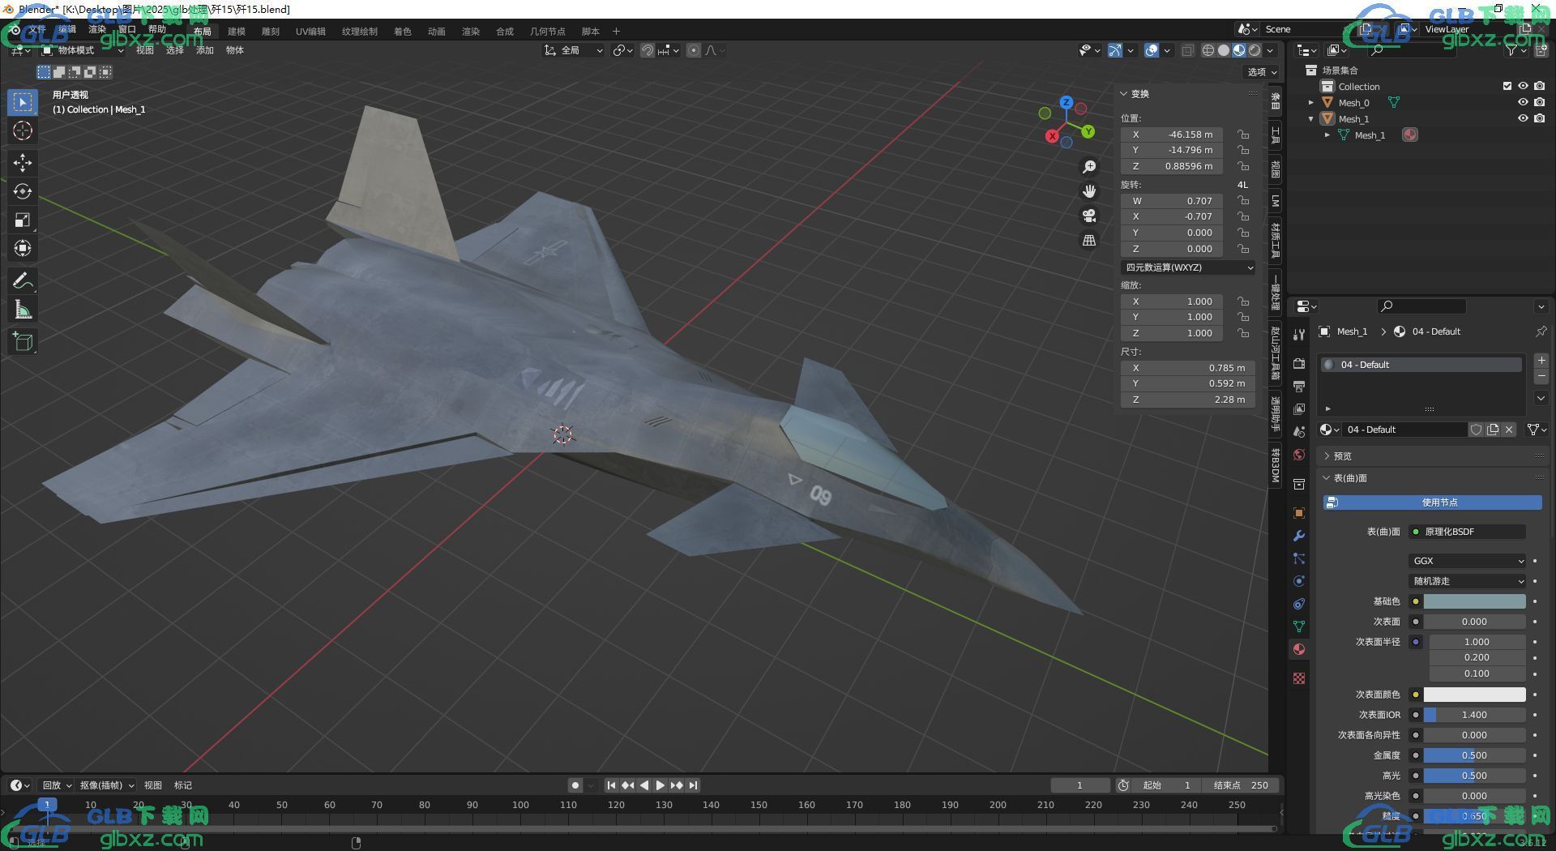
Task: Select the Box Select tool
Action: 23,102
